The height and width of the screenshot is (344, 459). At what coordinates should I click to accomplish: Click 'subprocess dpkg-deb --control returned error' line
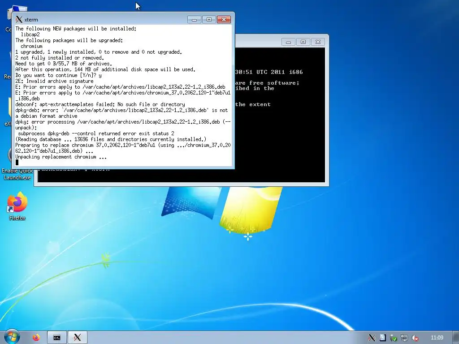[96, 133]
